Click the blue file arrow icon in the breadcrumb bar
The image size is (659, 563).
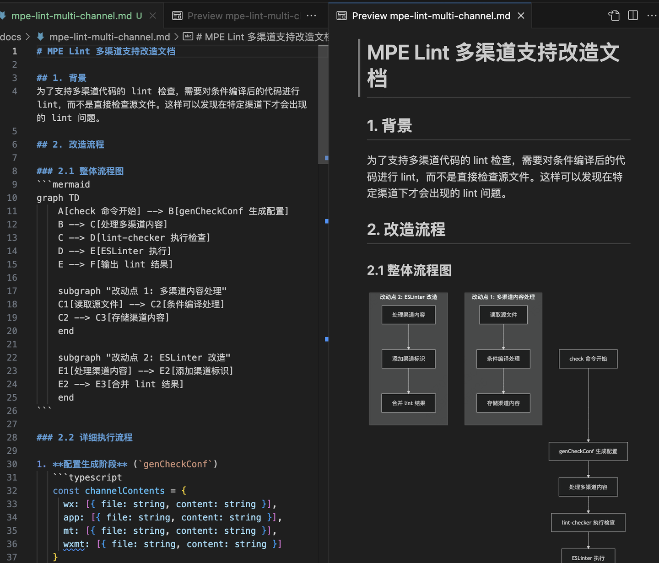pyautogui.click(x=39, y=37)
